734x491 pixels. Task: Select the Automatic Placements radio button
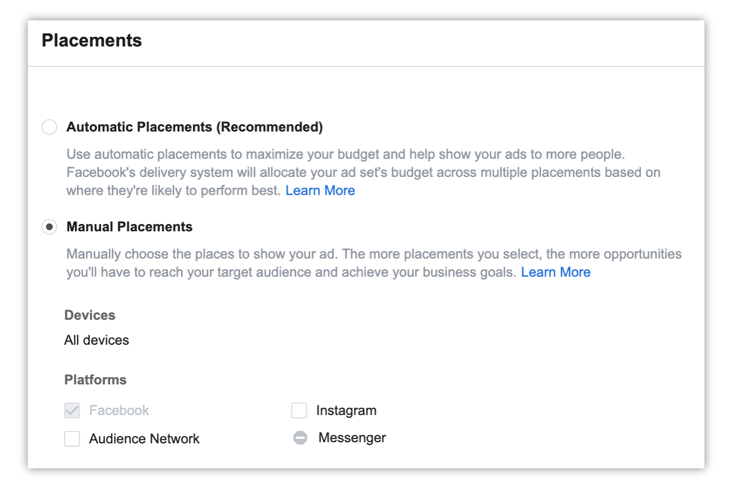[49, 127]
